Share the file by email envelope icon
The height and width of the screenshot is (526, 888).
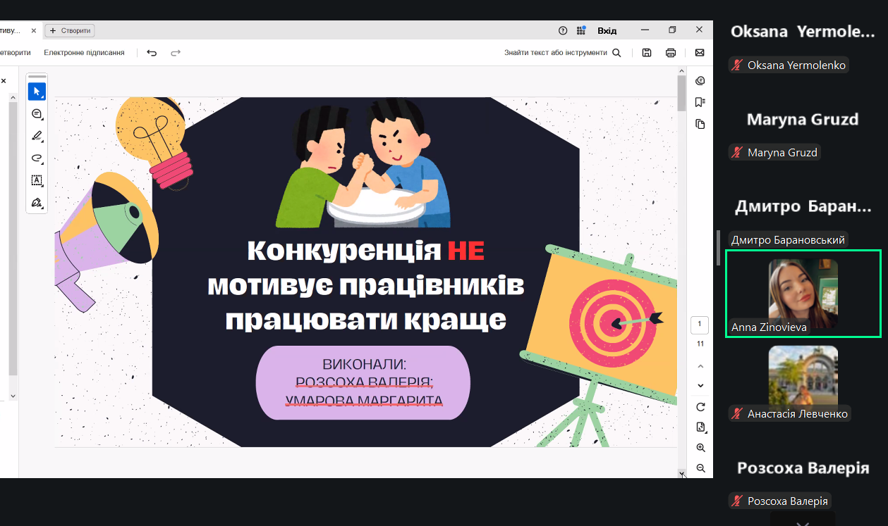pos(700,53)
